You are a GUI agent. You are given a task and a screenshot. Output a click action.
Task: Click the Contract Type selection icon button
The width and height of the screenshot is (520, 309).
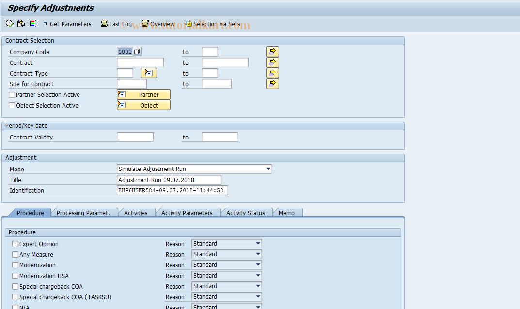pyautogui.click(x=149, y=73)
